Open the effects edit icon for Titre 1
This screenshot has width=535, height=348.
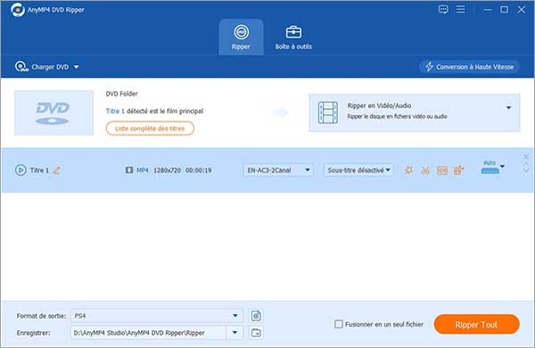(408, 170)
